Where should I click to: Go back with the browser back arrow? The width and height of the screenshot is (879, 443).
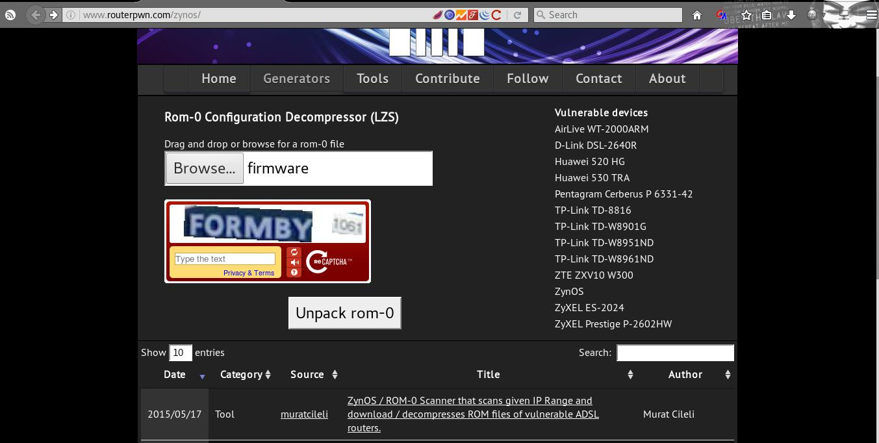pos(36,14)
